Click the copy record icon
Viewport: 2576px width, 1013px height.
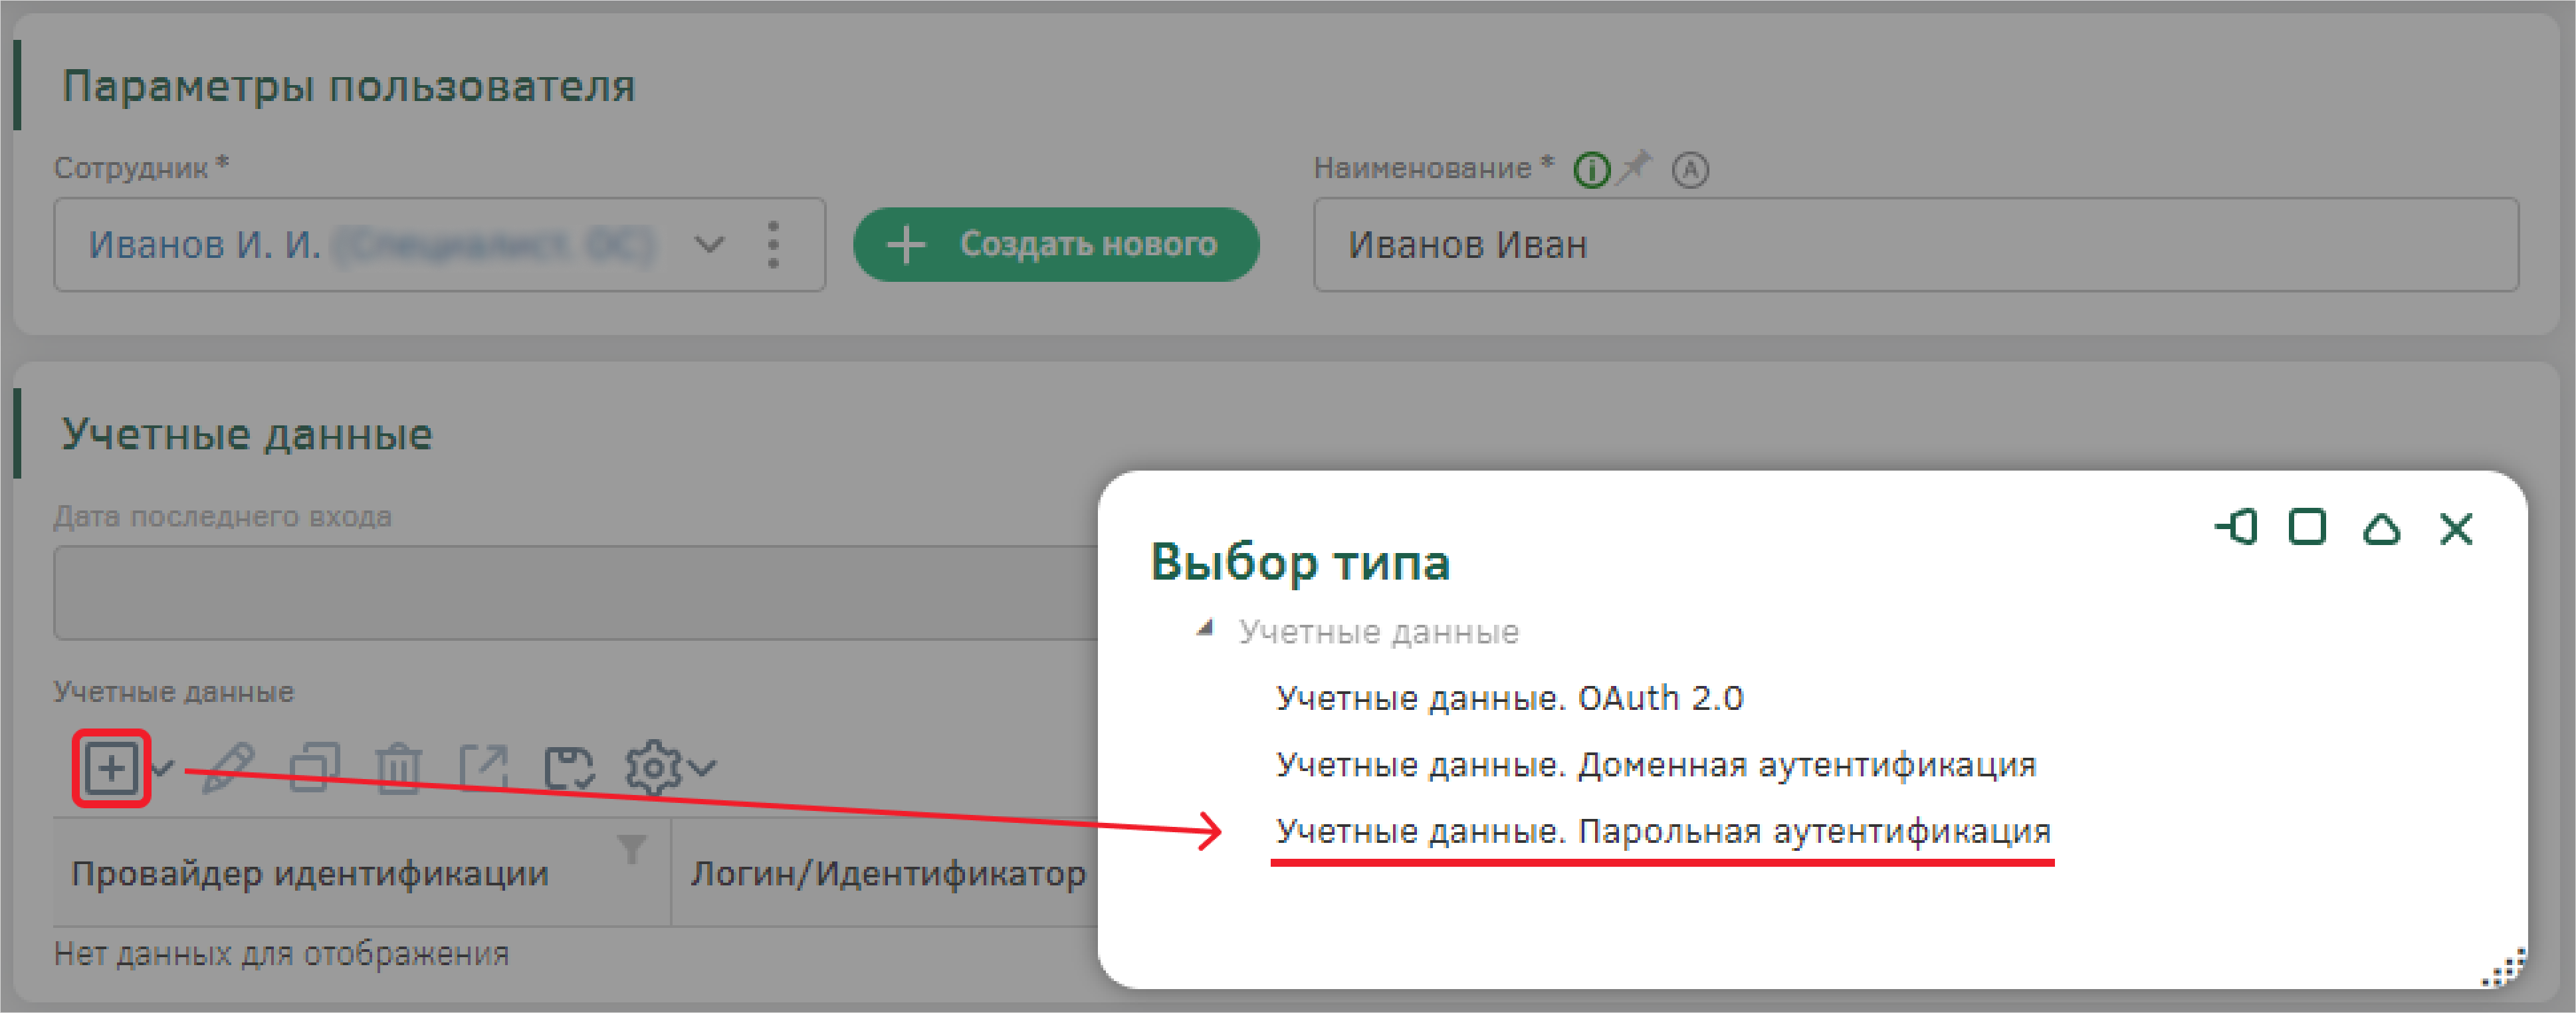coord(314,768)
